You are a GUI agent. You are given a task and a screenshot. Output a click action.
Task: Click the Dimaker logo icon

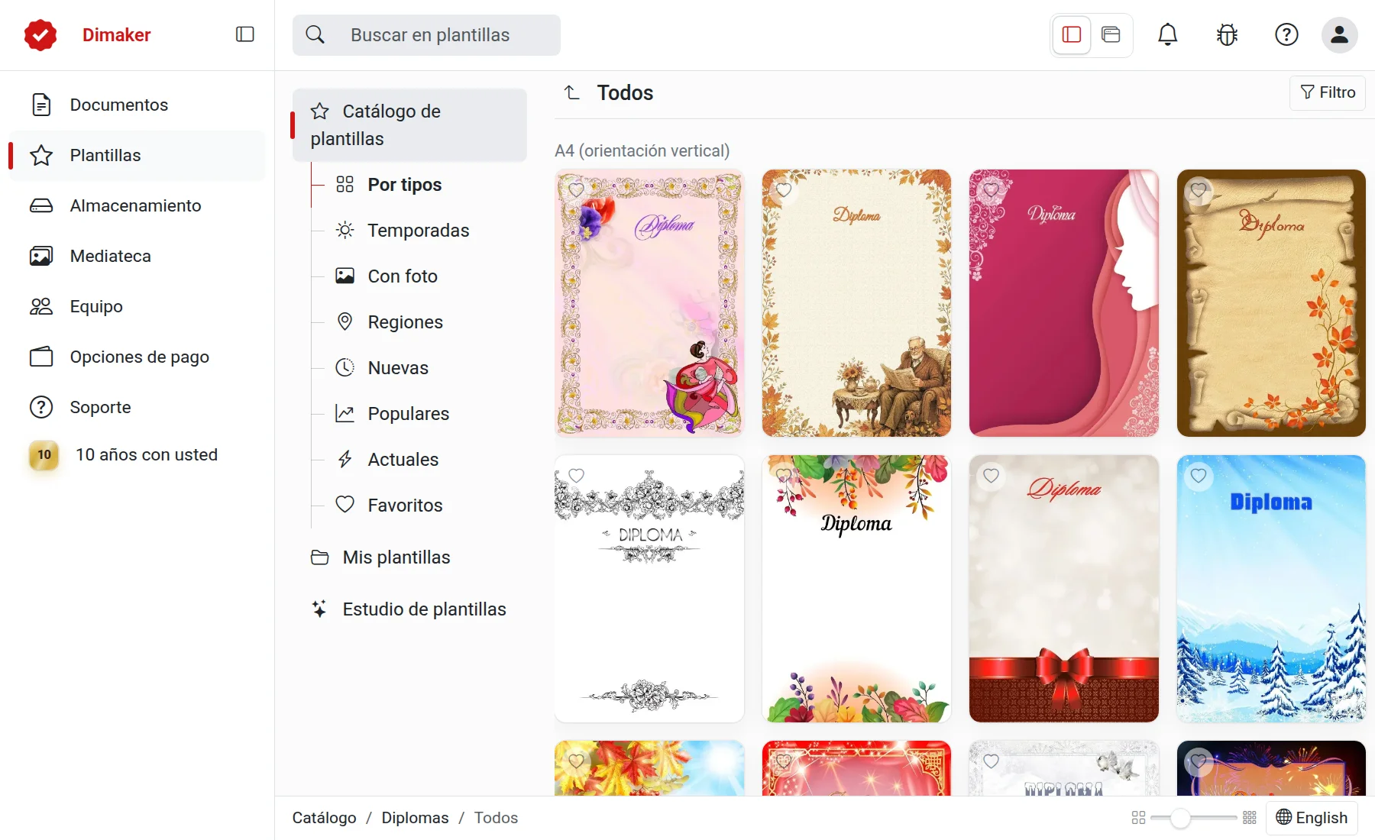tap(40, 35)
